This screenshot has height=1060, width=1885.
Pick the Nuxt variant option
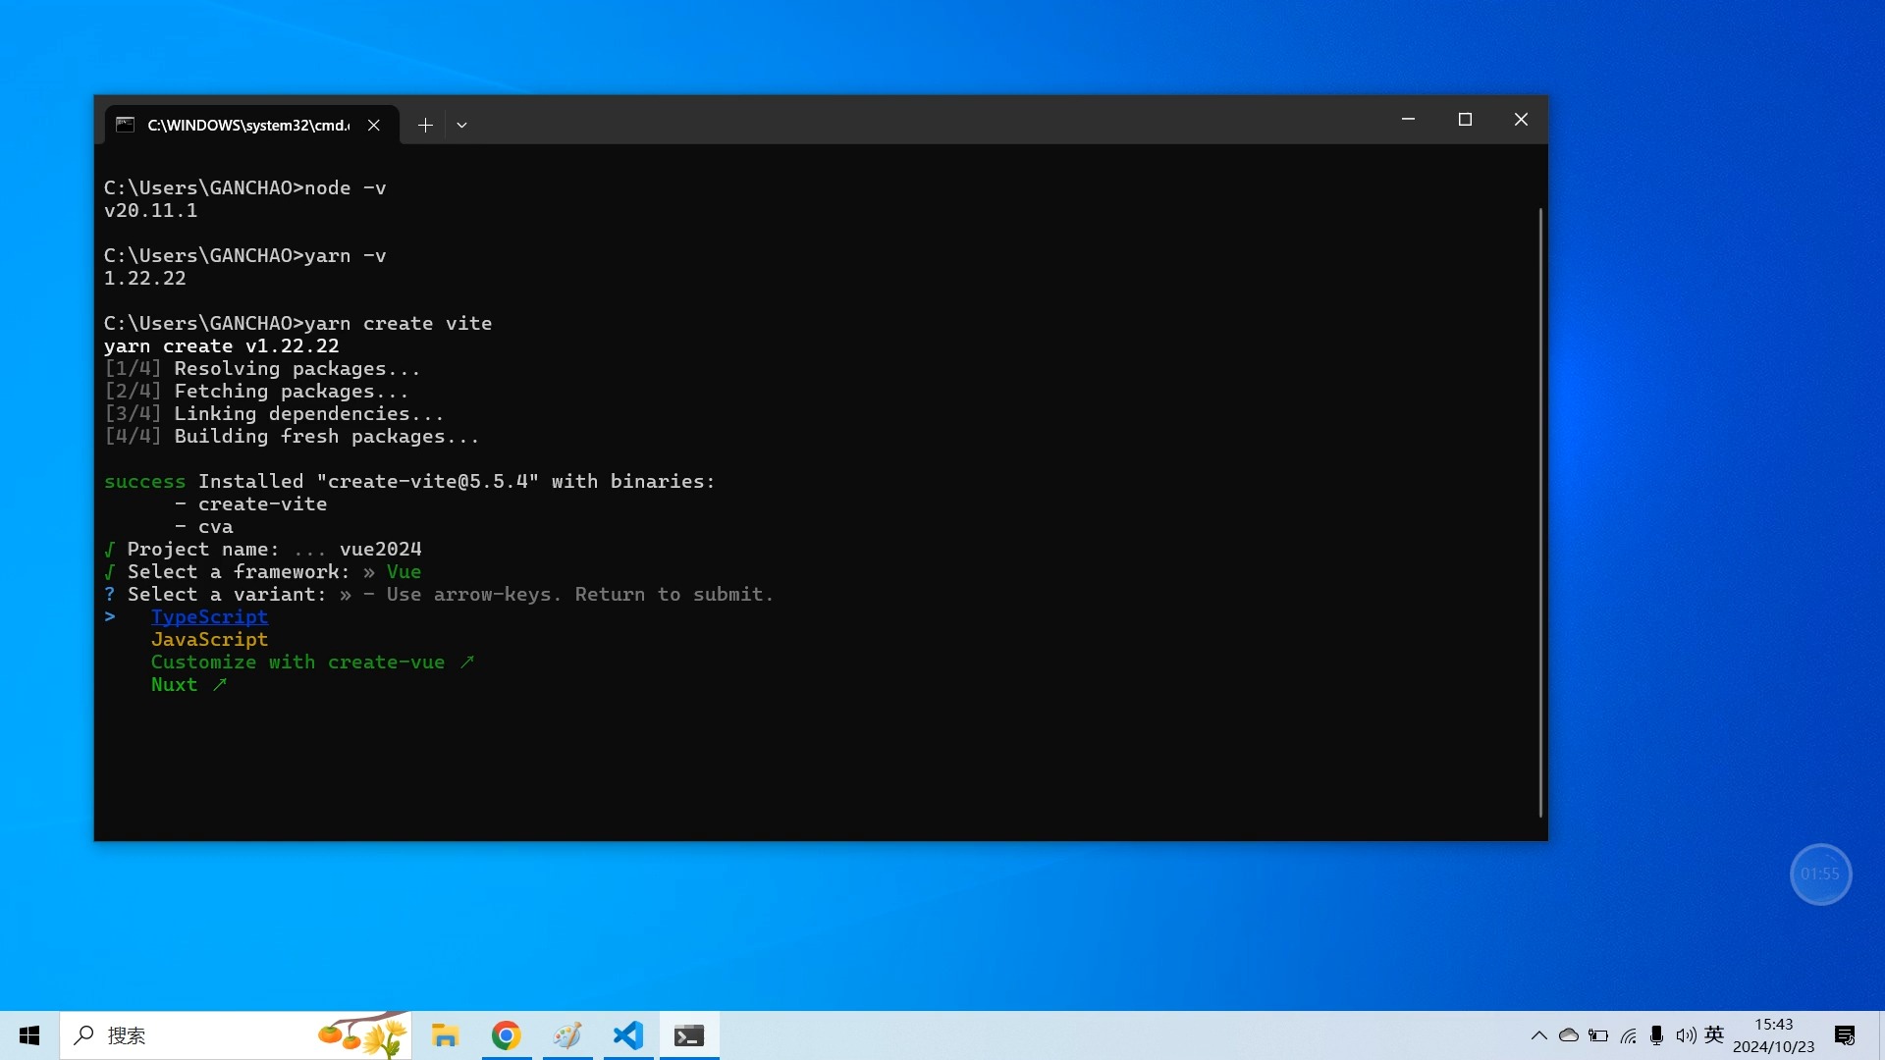coord(174,684)
